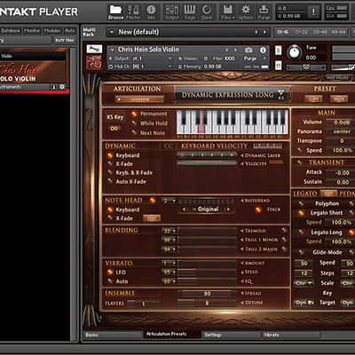
Task: Open the Dynamic Expression Long articulation dropdown
Action: [x=280, y=94]
